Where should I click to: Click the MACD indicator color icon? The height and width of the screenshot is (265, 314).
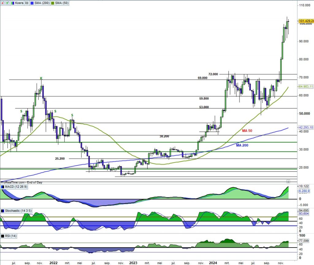coord(3,187)
